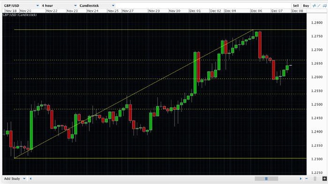This screenshot has height=184, width=328.
Task: Click the 1.2700 price axis label
Action: coord(317,50)
